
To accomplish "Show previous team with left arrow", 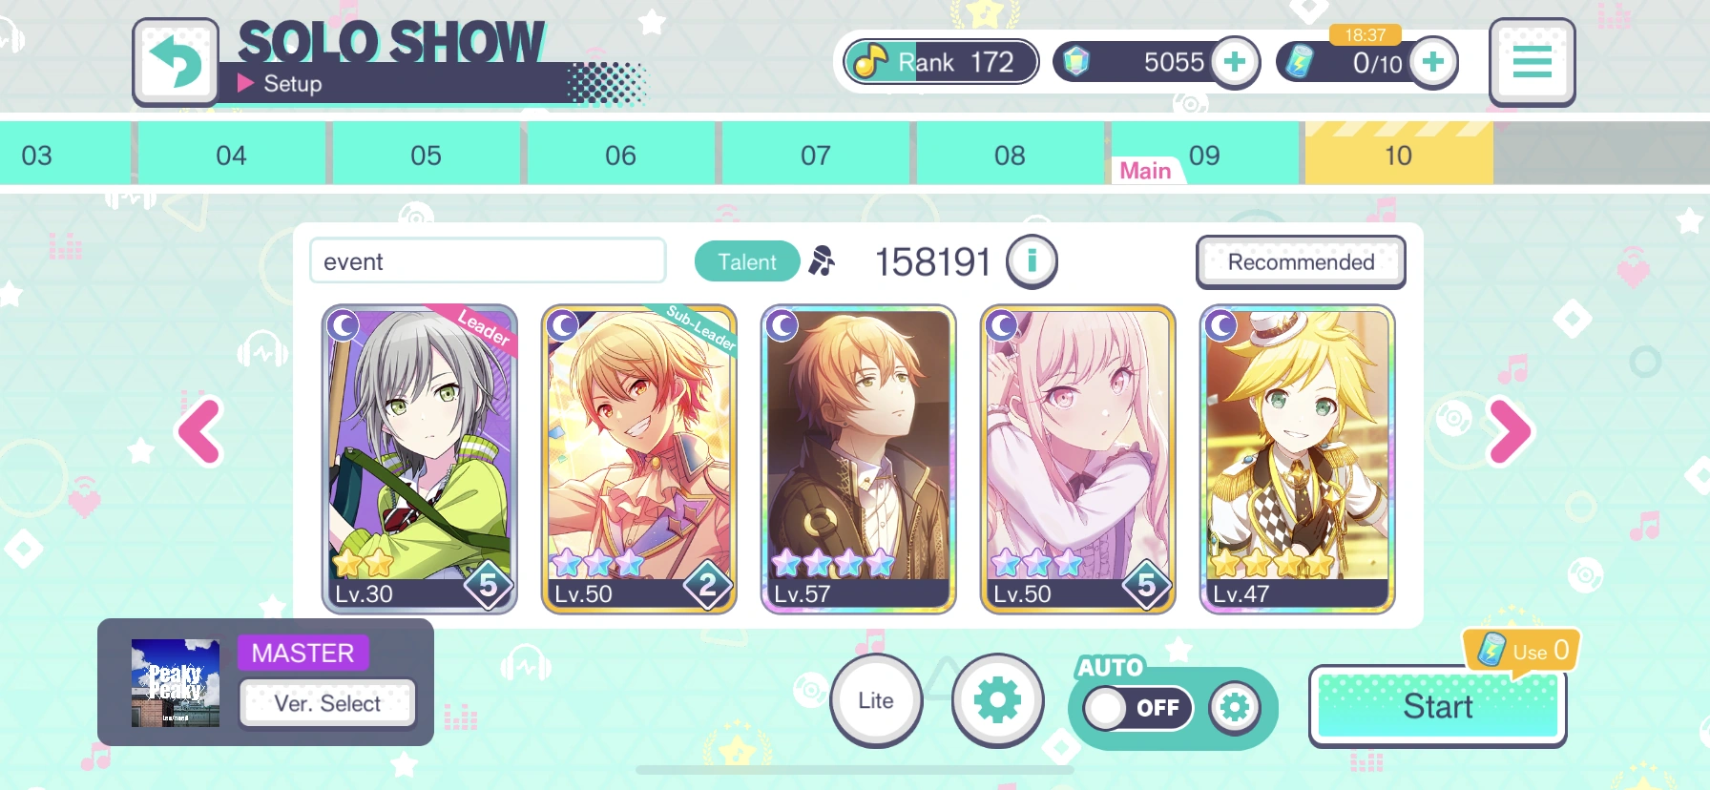I will click(x=200, y=431).
